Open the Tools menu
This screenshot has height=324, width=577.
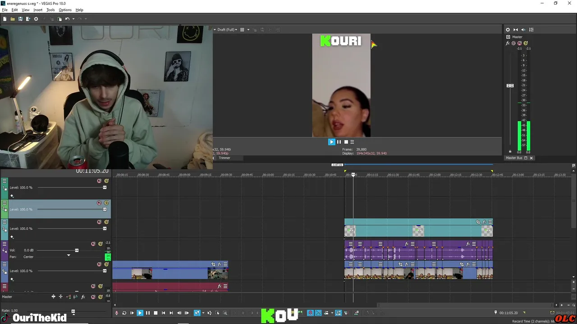[50, 10]
